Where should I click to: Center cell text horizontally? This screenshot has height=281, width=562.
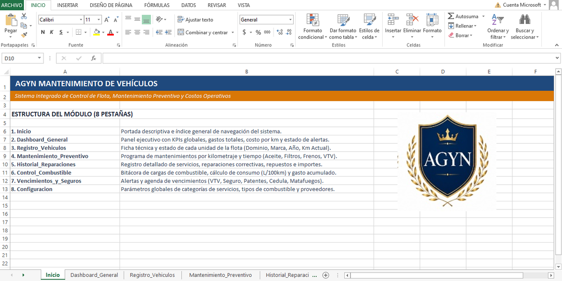(137, 32)
